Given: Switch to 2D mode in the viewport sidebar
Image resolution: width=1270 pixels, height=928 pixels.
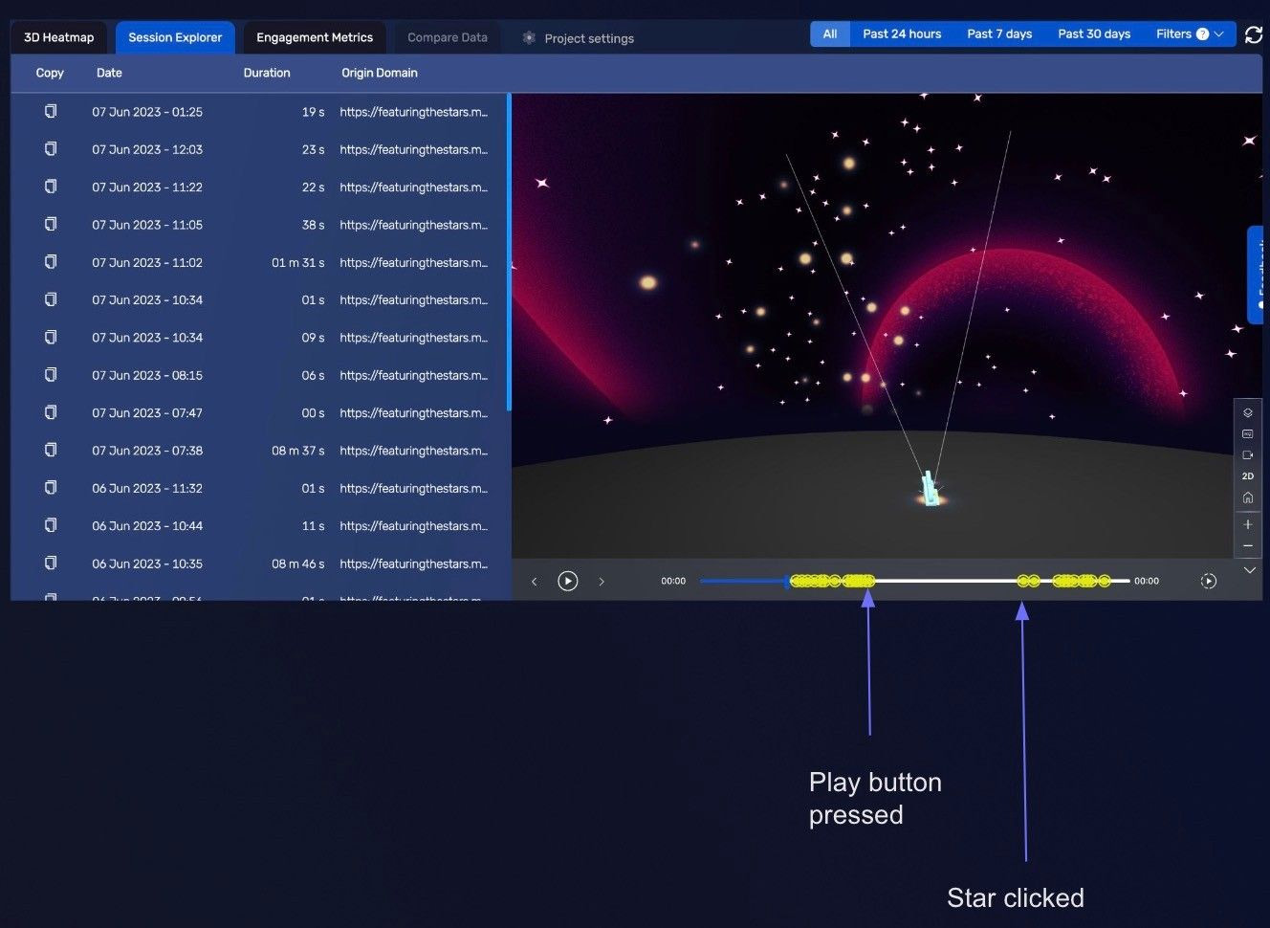Looking at the screenshot, I should pyautogui.click(x=1248, y=475).
